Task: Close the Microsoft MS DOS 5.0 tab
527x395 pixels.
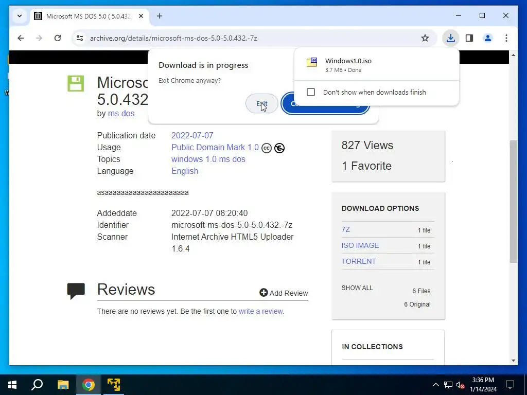Action: [141, 16]
